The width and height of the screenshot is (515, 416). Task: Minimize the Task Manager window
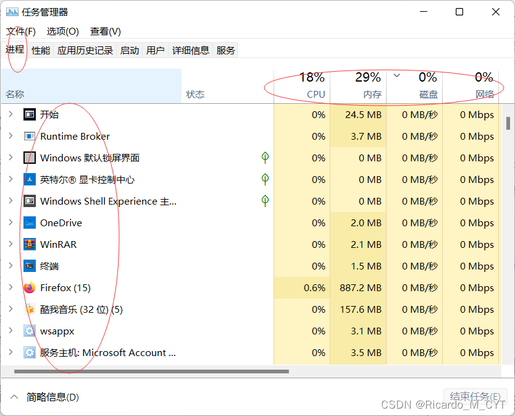pyautogui.click(x=424, y=12)
